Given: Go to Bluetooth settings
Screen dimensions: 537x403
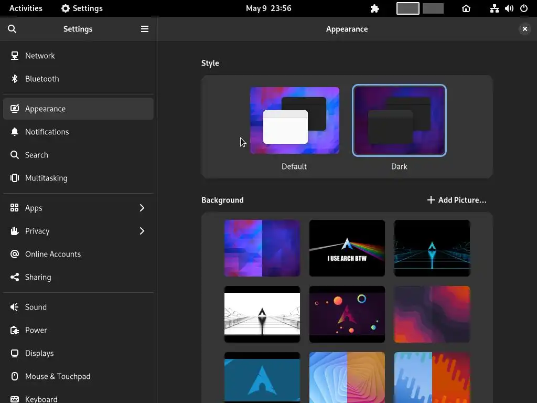Looking at the screenshot, I should pyautogui.click(x=78, y=79).
